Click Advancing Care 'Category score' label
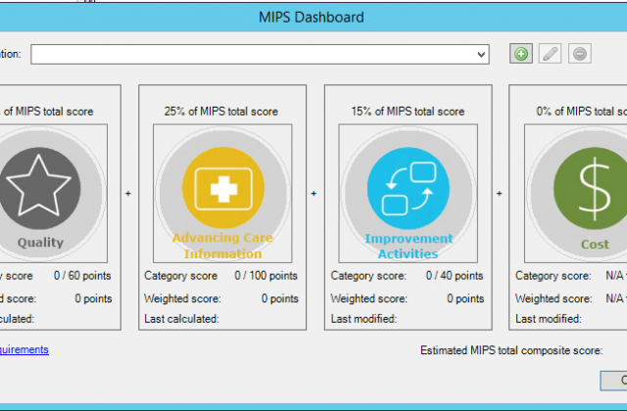The width and height of the screenshot is (627, 411). [x=180, y=276]
